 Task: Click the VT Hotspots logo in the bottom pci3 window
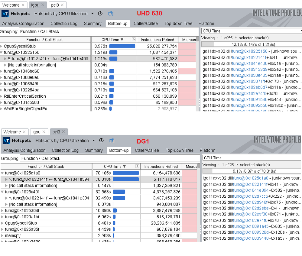click(x=6, y=141)
